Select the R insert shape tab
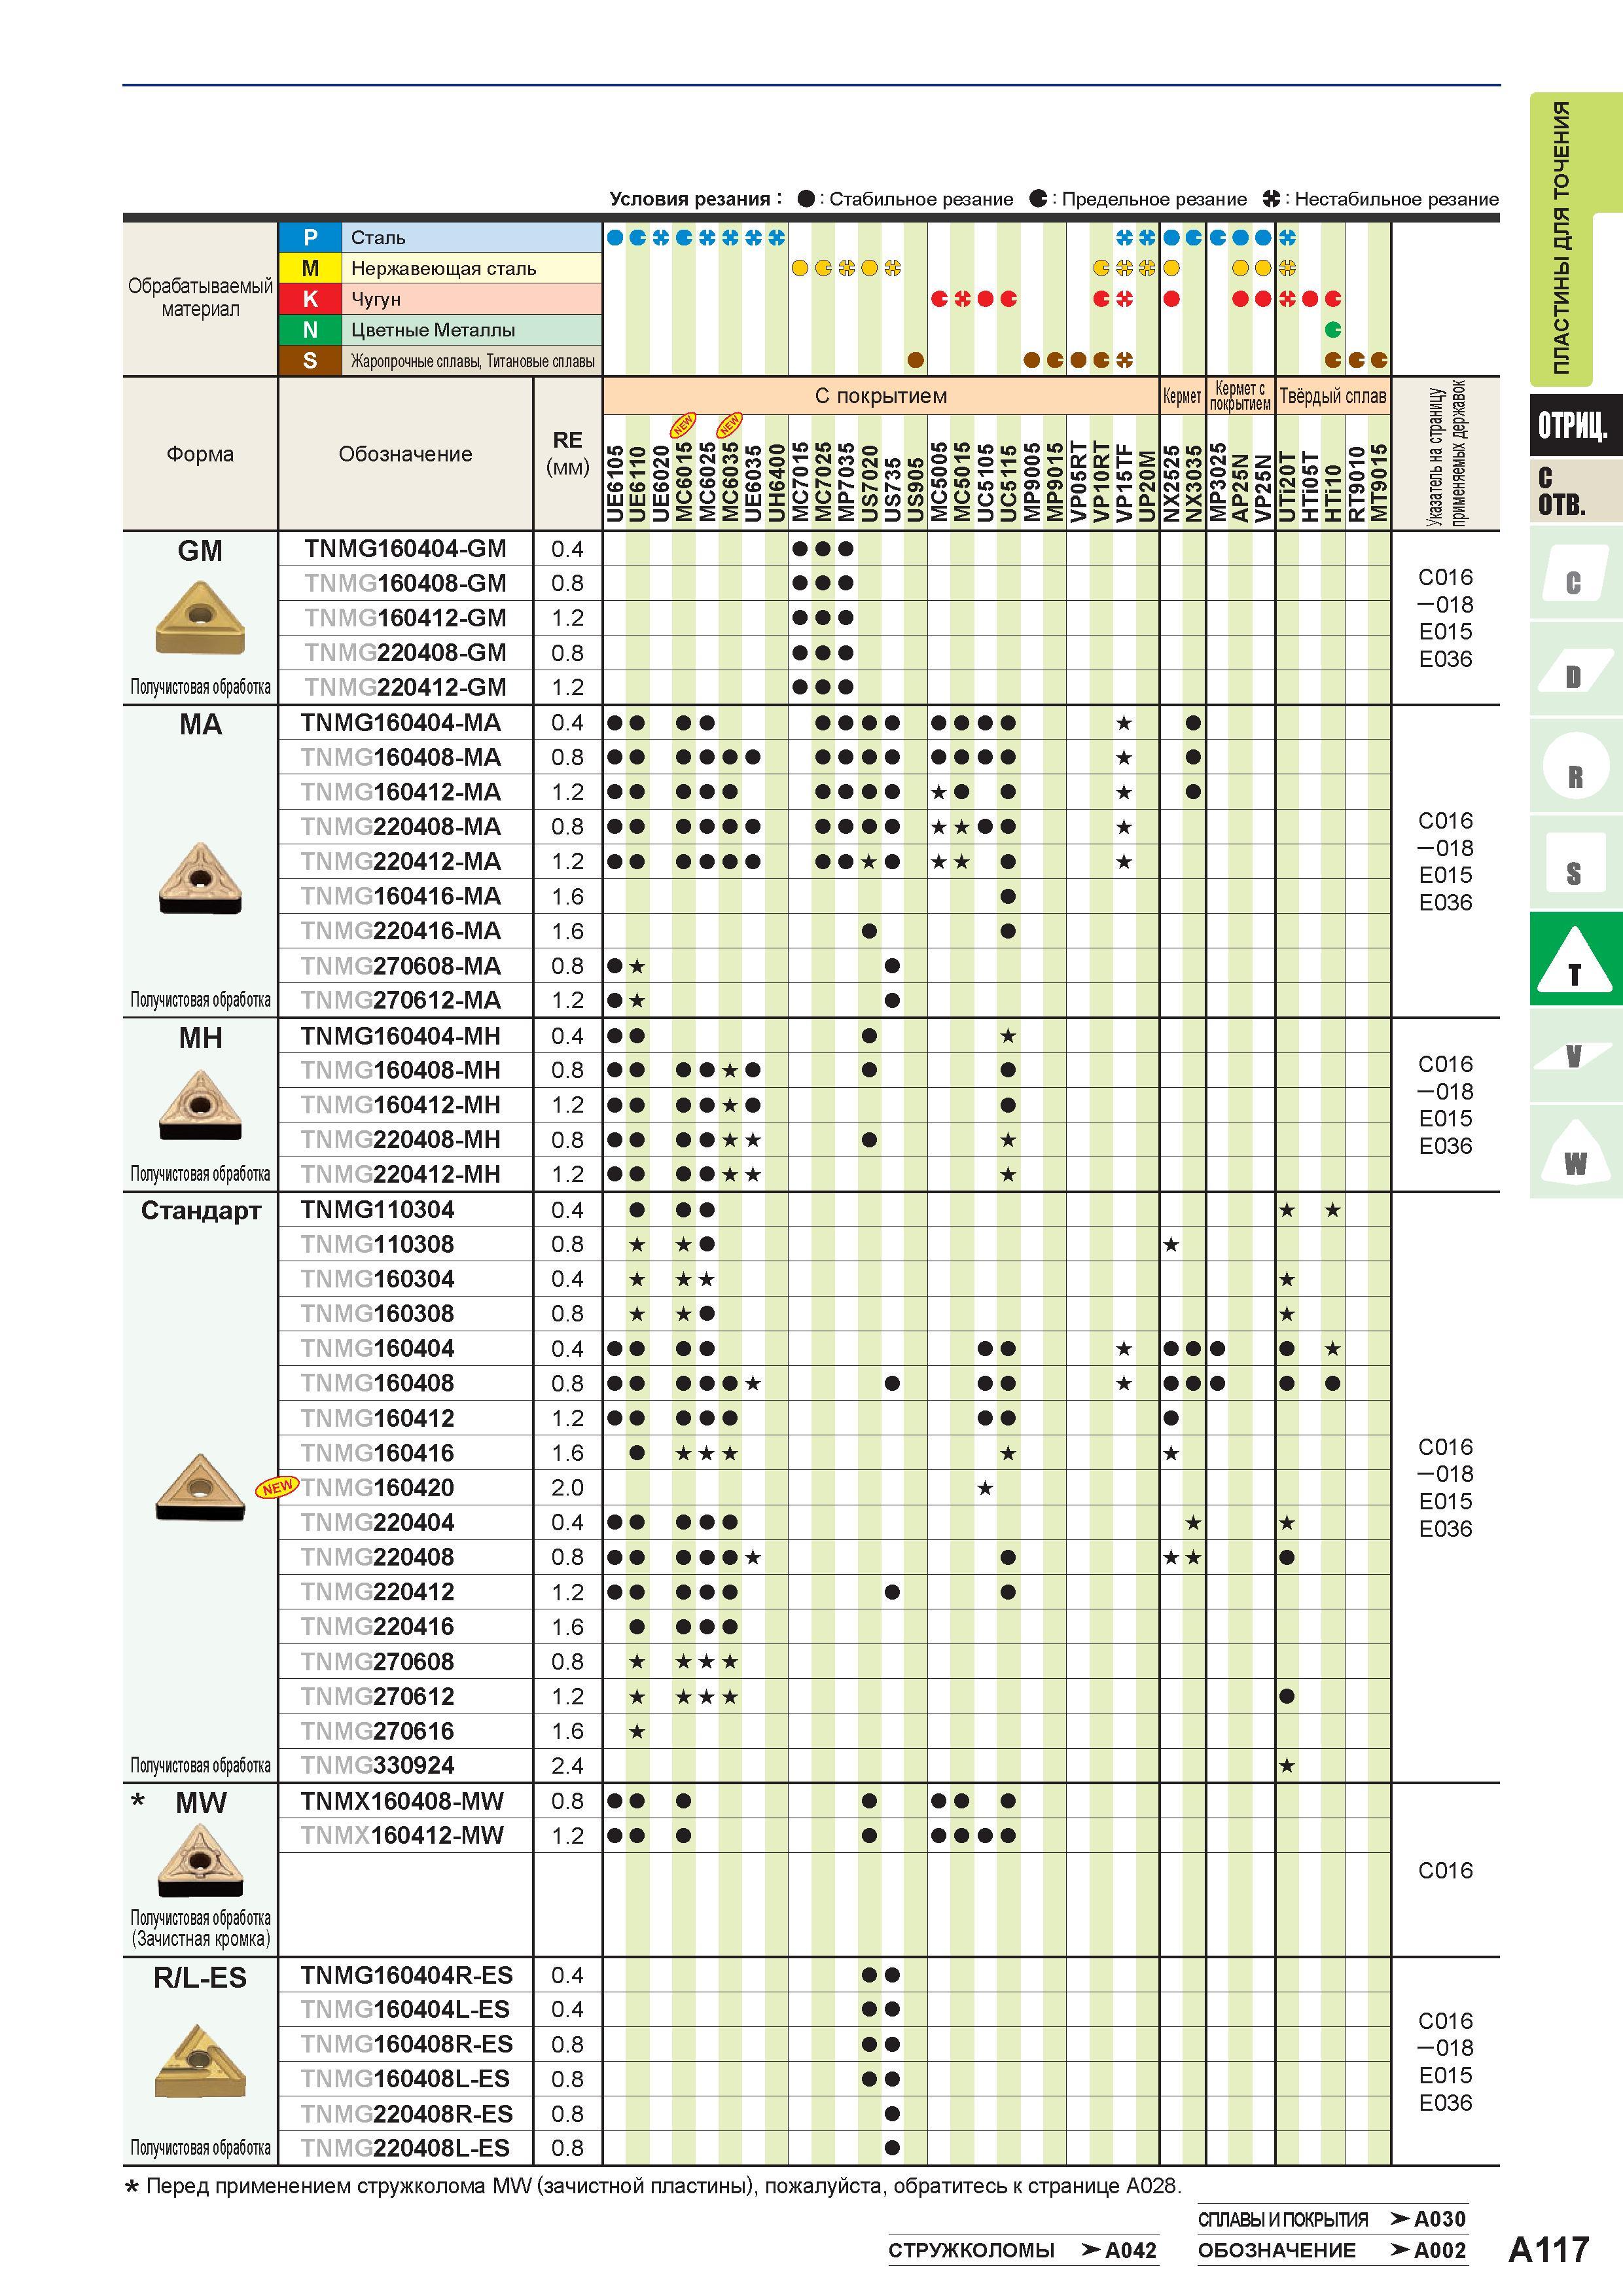 [x=1575, y=765]
